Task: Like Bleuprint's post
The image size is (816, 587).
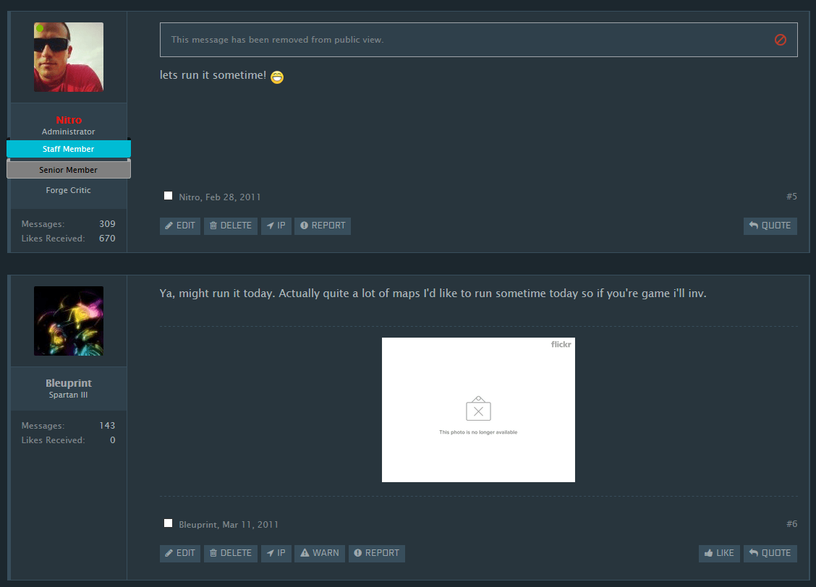Action: (x=718, y=553)
